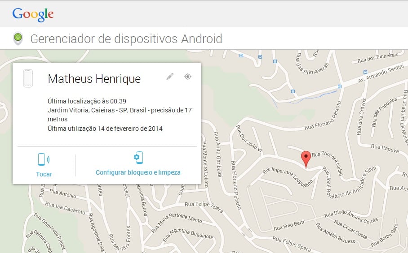This screenshot has height=253, width=408.
Task: Click Configurar bloqueio e limpeza
Action: (138, 172)
